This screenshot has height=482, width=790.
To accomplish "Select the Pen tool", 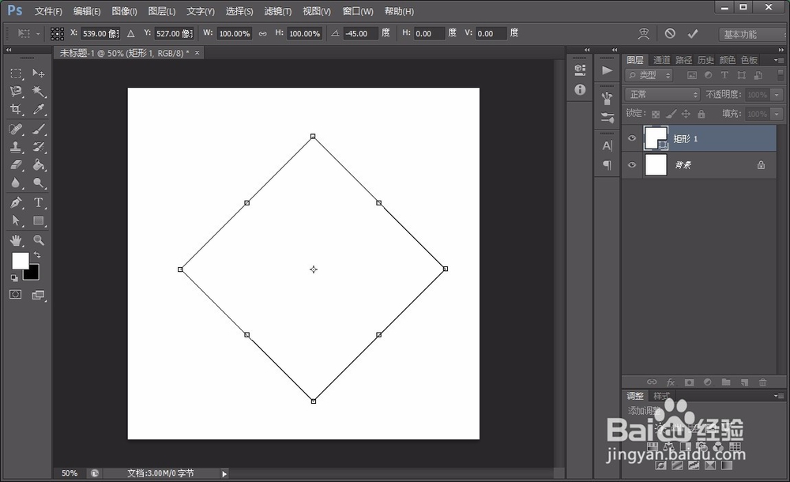I will (x=17, y=203).
